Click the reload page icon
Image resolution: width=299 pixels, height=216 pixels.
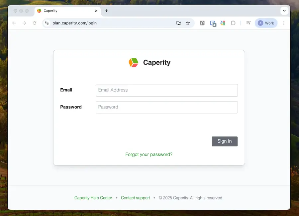(x=35, y=23)
